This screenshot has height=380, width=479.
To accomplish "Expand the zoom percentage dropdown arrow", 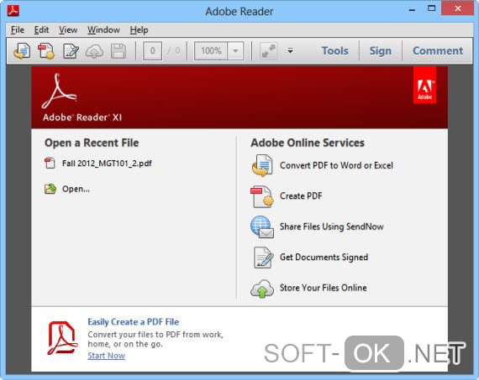I will 235,51.
